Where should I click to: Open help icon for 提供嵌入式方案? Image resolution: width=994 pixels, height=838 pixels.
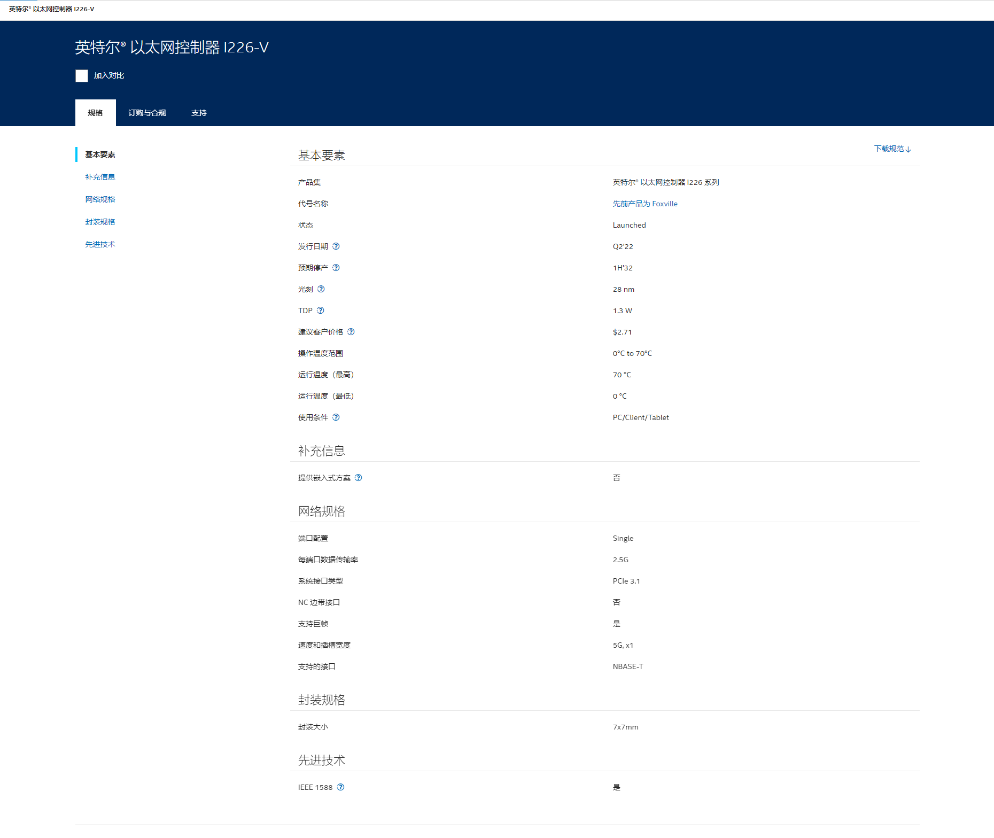pos(359,478)
